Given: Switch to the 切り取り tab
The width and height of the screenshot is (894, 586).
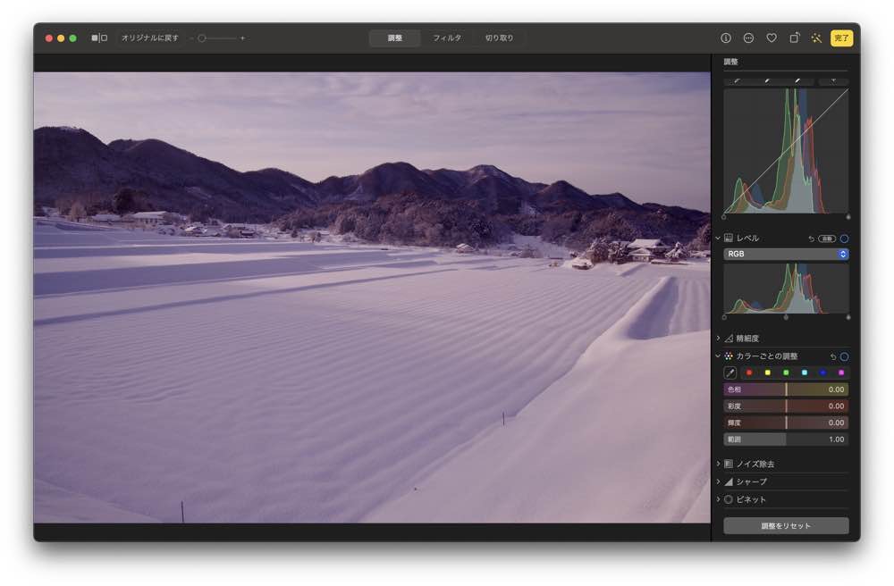Looking at the screenshot, I should click(499, 38).
